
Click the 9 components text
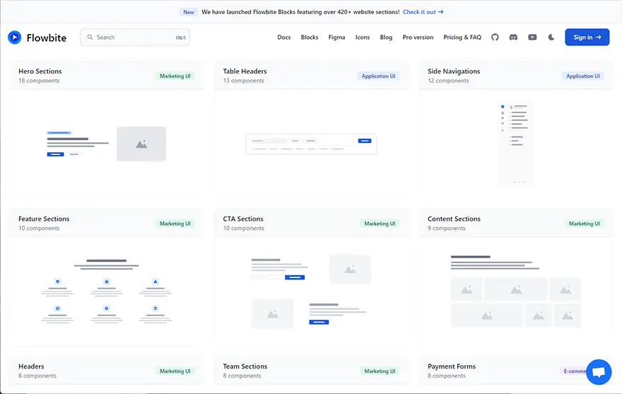coord(447,228)
